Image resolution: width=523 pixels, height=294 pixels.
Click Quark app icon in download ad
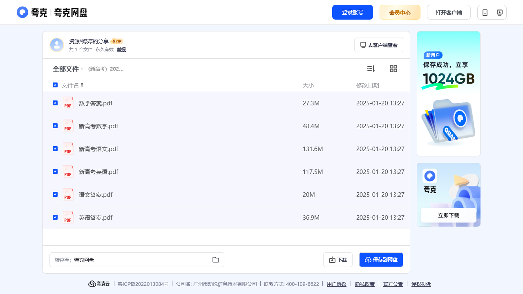point(430,176)
